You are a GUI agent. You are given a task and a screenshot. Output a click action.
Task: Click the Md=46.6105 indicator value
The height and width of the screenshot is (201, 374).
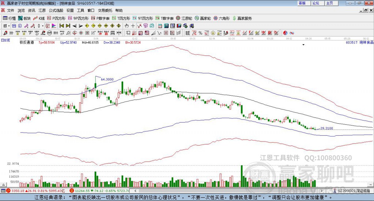[90, 42]
